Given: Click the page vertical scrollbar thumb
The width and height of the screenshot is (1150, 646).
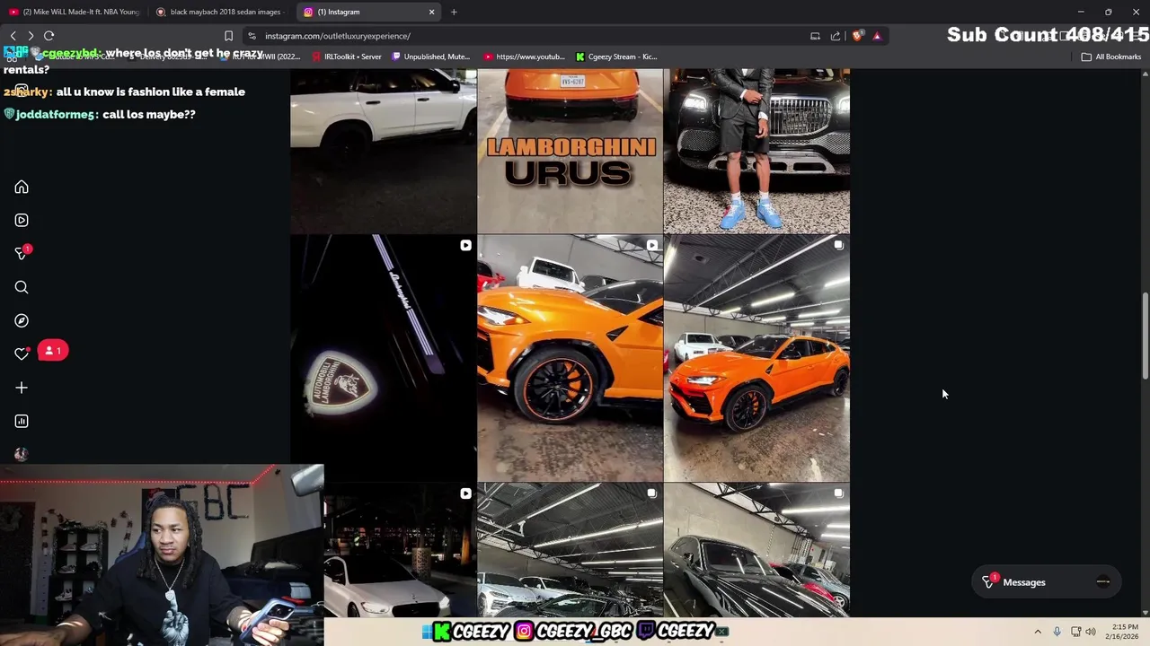Looking at the screenshot, I should click(1145, 335).
